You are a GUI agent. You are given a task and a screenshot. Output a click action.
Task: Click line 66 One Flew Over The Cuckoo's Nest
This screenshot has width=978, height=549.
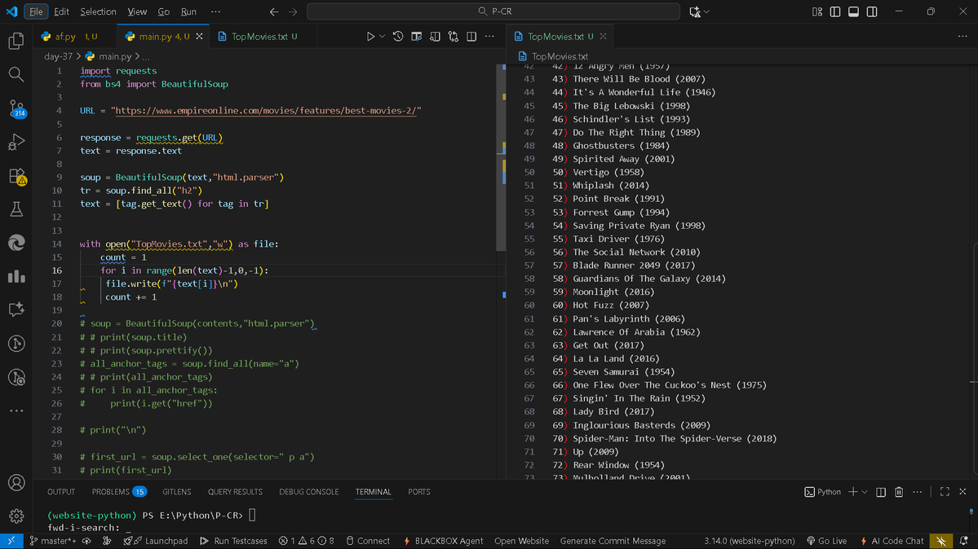[669, 385]
